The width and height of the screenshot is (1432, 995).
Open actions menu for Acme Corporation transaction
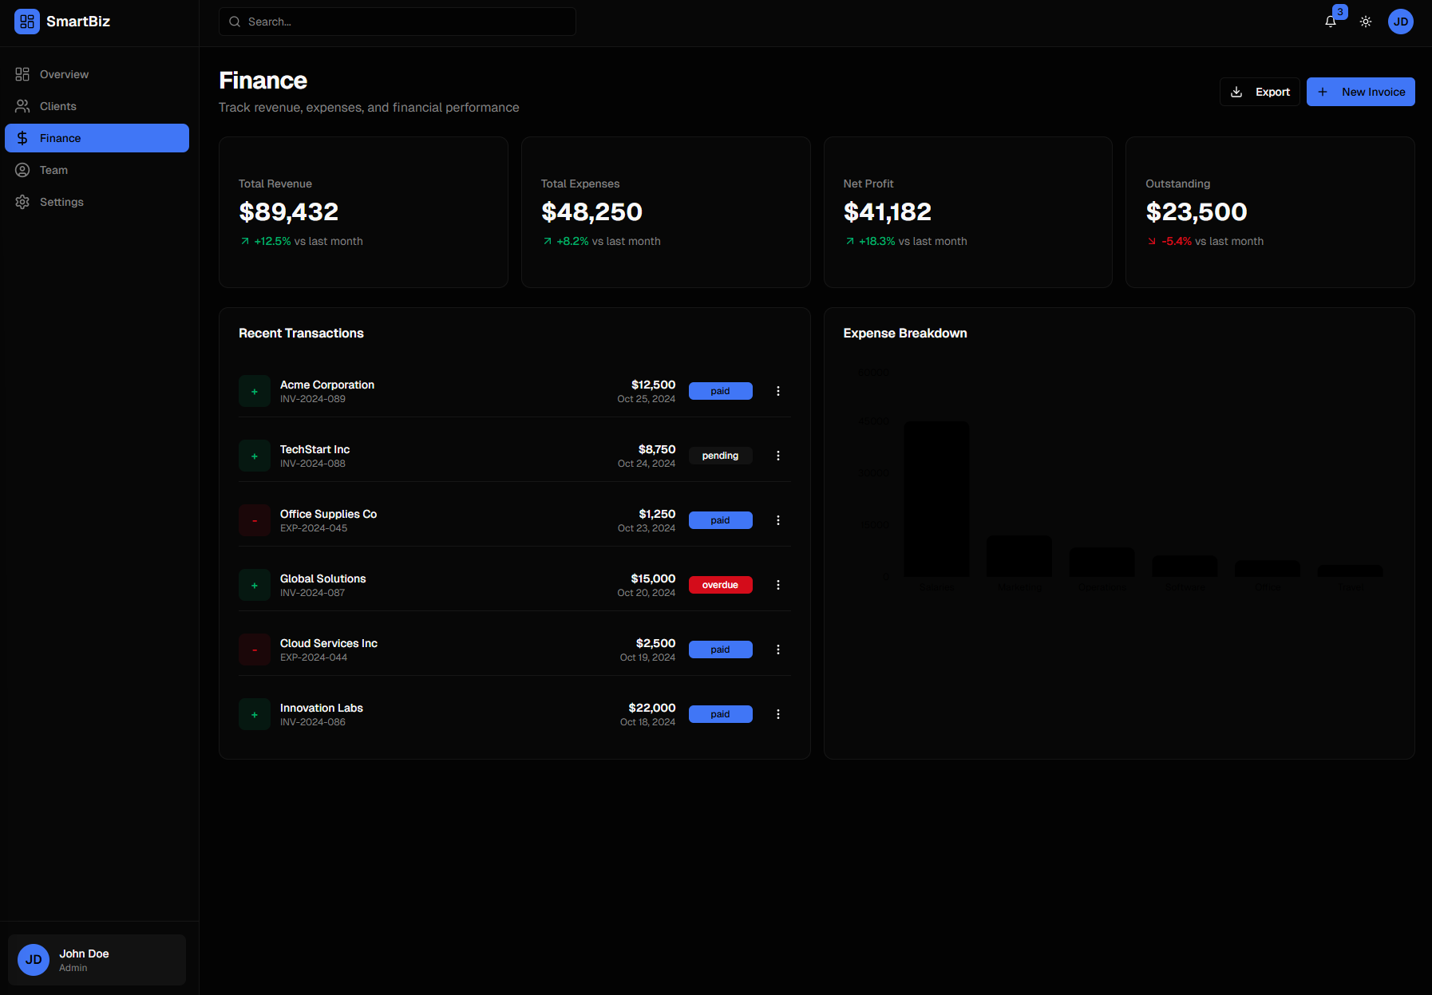pos(778,391)
